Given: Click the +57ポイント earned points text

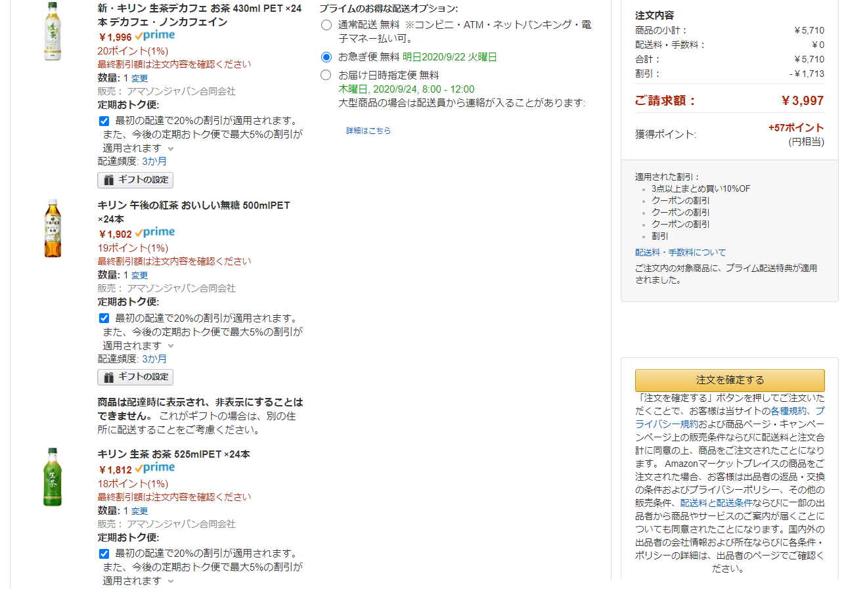Looking at the screenshot, I should pos(796,127).
